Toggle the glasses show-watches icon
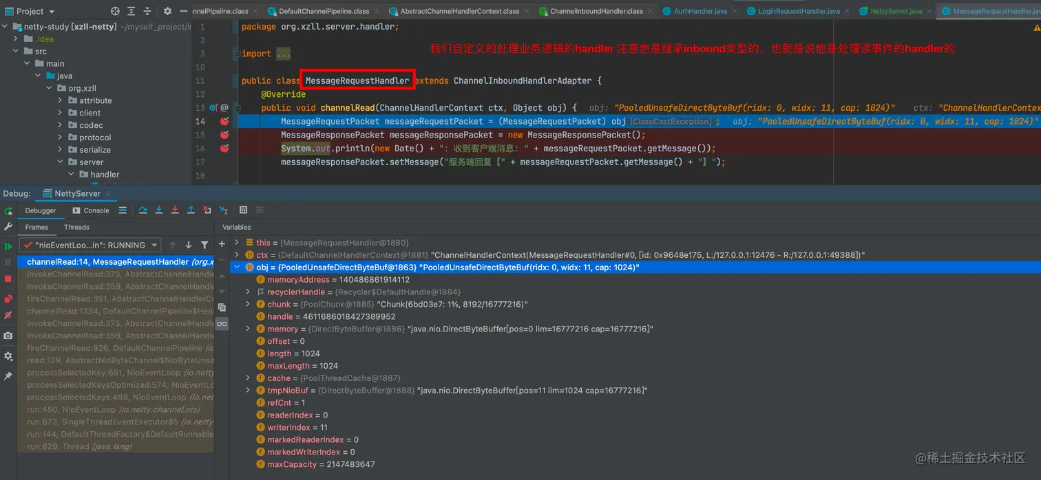Image resolution: width=1041 pixels, height=480 pixels. click(x=222, y=323)
